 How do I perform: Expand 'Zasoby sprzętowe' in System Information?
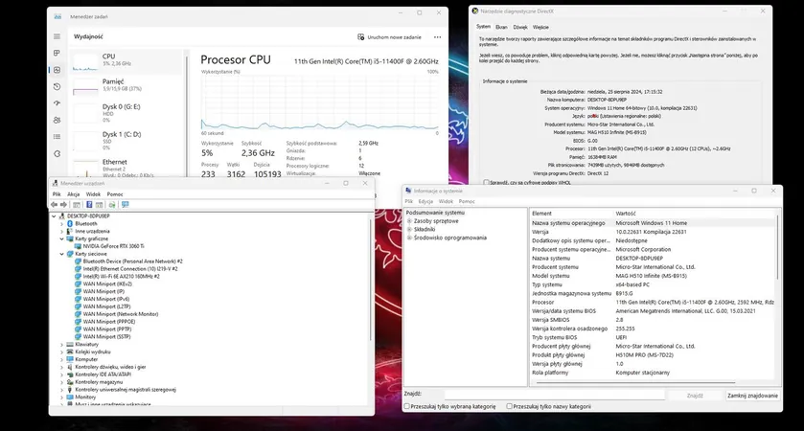pyautogui.click(x=409, y=220)
